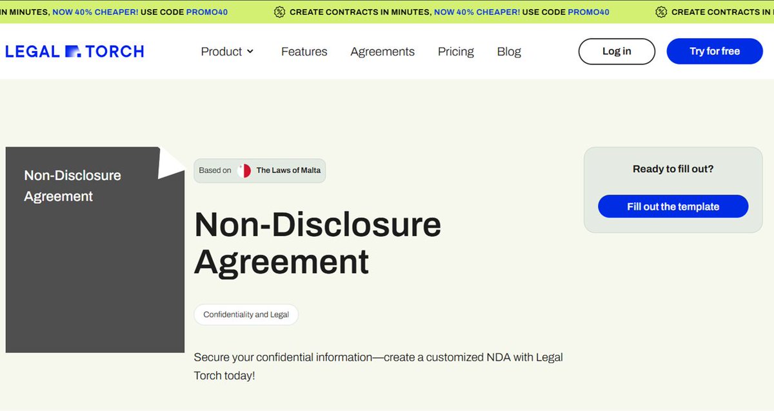Click the Ready to fill out? text
The image size is (774, 411).
(673, 169)
